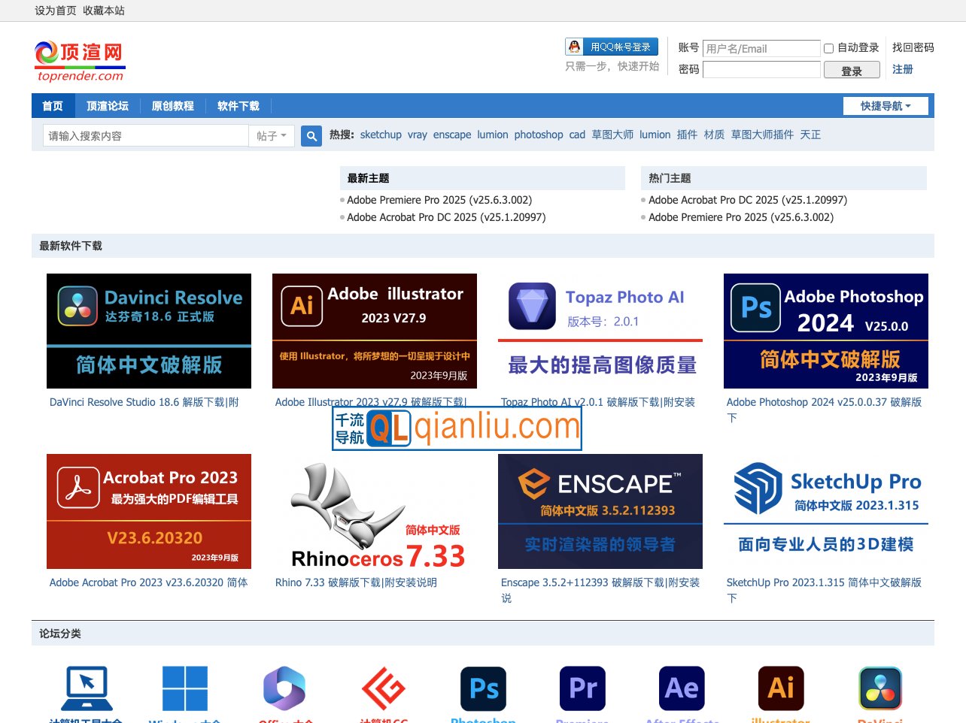Open the 帖子 search type dropdown
Viewport: 966px width, 723px height.
pyautogui.click(x=271, y=136)
